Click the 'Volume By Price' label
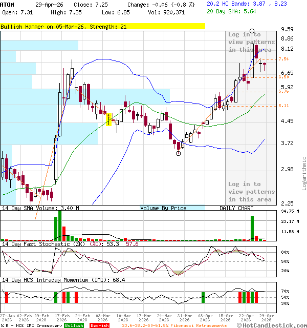The width and height of the screenshot is (307, 328). click(163, 208)
